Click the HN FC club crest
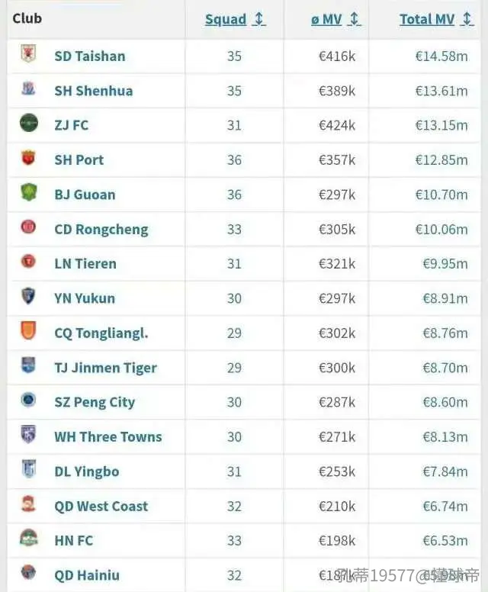Viewport: 488px width, 592px height. [29, 538]
